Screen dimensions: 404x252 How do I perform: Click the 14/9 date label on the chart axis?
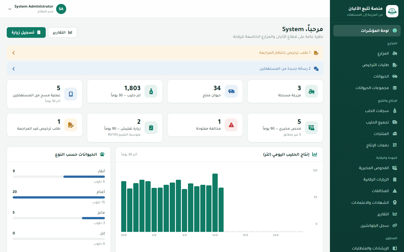point(215,235)
